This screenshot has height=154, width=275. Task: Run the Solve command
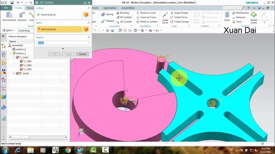click(227, 17)
